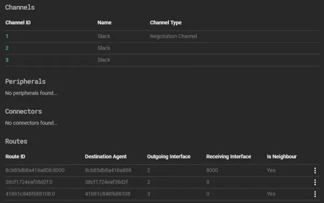Image resolution: width=324 pixels, height=203 pixels.
Task: Click the Channel Type column header
Action: [166, 23]
